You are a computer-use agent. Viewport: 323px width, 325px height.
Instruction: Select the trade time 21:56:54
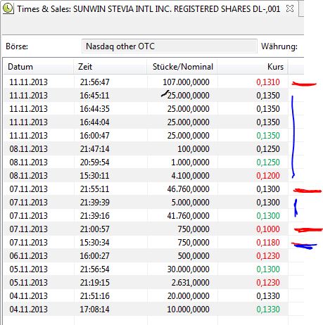pos(94,269)
